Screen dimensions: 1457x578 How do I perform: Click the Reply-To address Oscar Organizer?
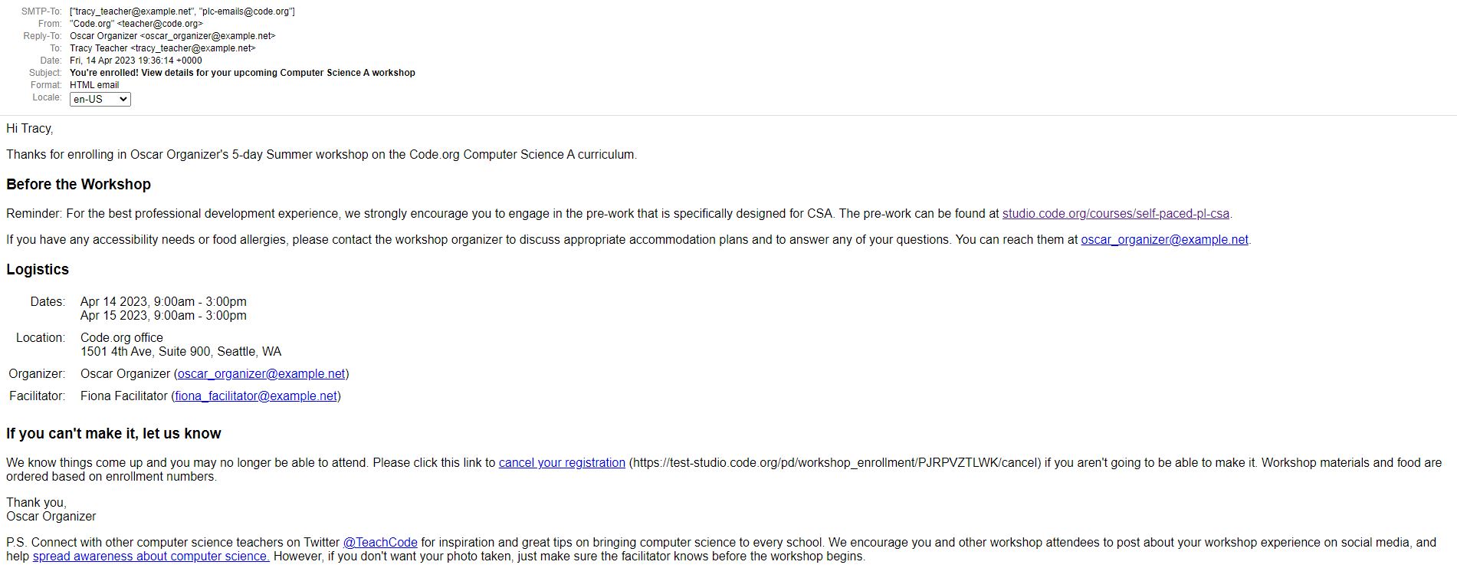(x=172, y=36)
